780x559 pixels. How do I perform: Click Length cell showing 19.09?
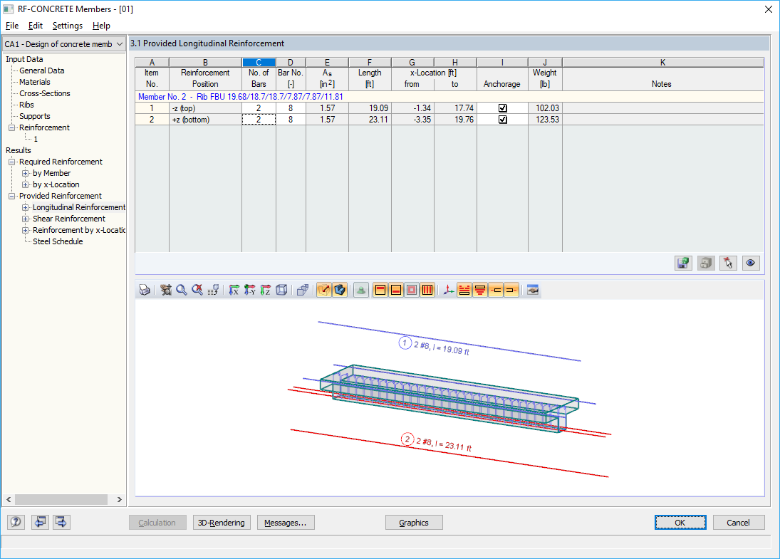coord(370,108)
